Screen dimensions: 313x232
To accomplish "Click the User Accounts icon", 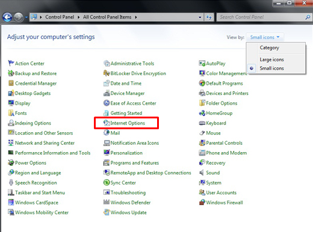I will point(202,192).
